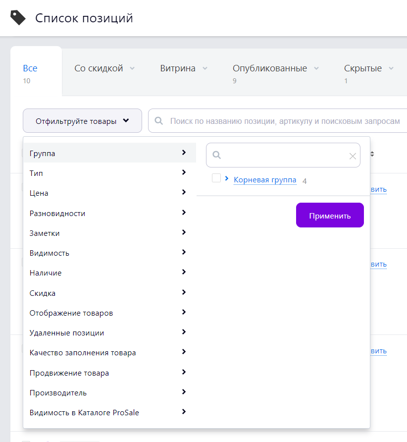Click the price tag icon in header

click(x=18, y=18)
